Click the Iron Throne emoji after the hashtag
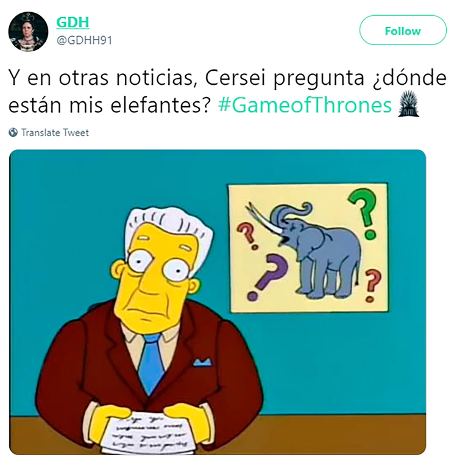 click(x=408, y=104)
